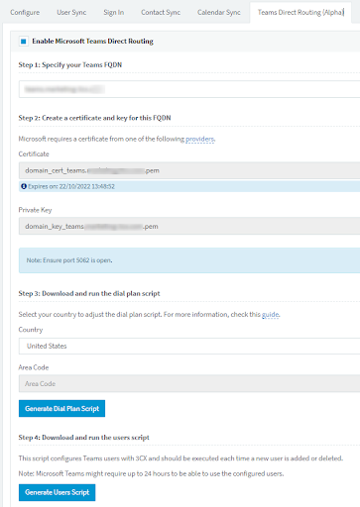Click the 'Step 1: Specify your Teams FQDN' heading

[70, 65]
